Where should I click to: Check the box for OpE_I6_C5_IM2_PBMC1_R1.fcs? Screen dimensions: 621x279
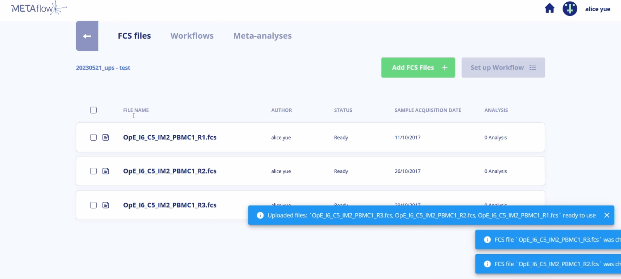(93, 138)
